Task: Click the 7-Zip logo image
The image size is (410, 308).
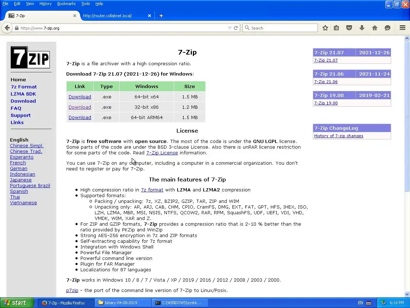Action: click(30, 57)
